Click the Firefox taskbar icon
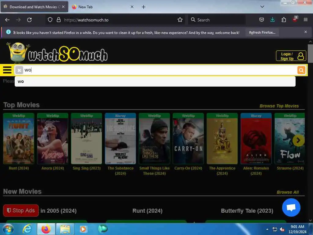313x235 pixels. pyautogui.click(x=46, y=229)
